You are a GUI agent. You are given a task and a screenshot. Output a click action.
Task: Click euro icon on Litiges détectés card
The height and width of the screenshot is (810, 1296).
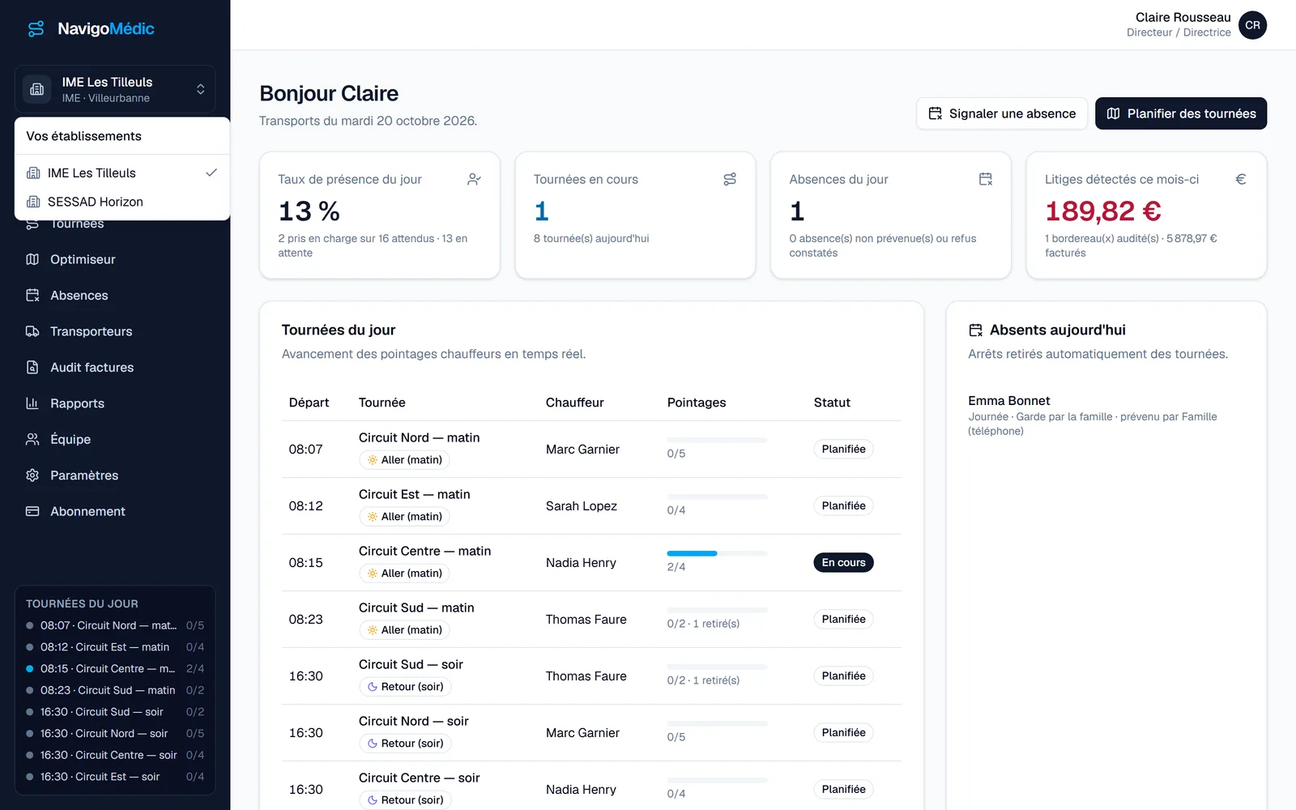tap(1241, 179)
